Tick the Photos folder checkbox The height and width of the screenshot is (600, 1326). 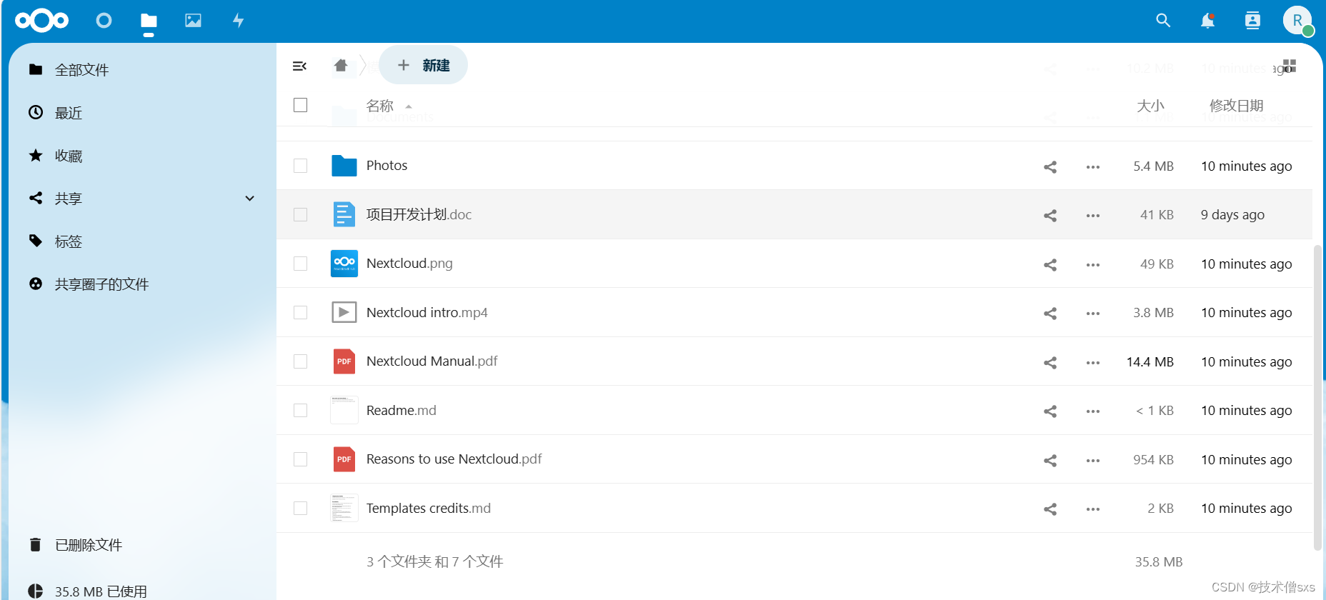(x=301, y=166)
